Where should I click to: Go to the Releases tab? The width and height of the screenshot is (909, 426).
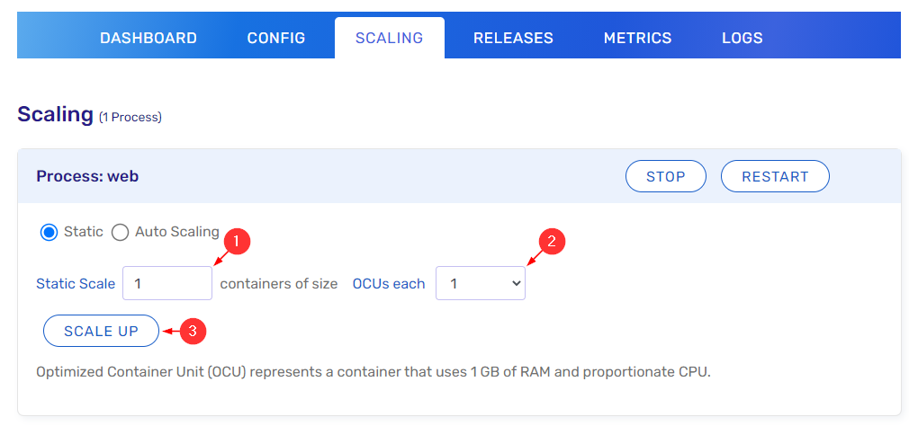tap(513, 38)
